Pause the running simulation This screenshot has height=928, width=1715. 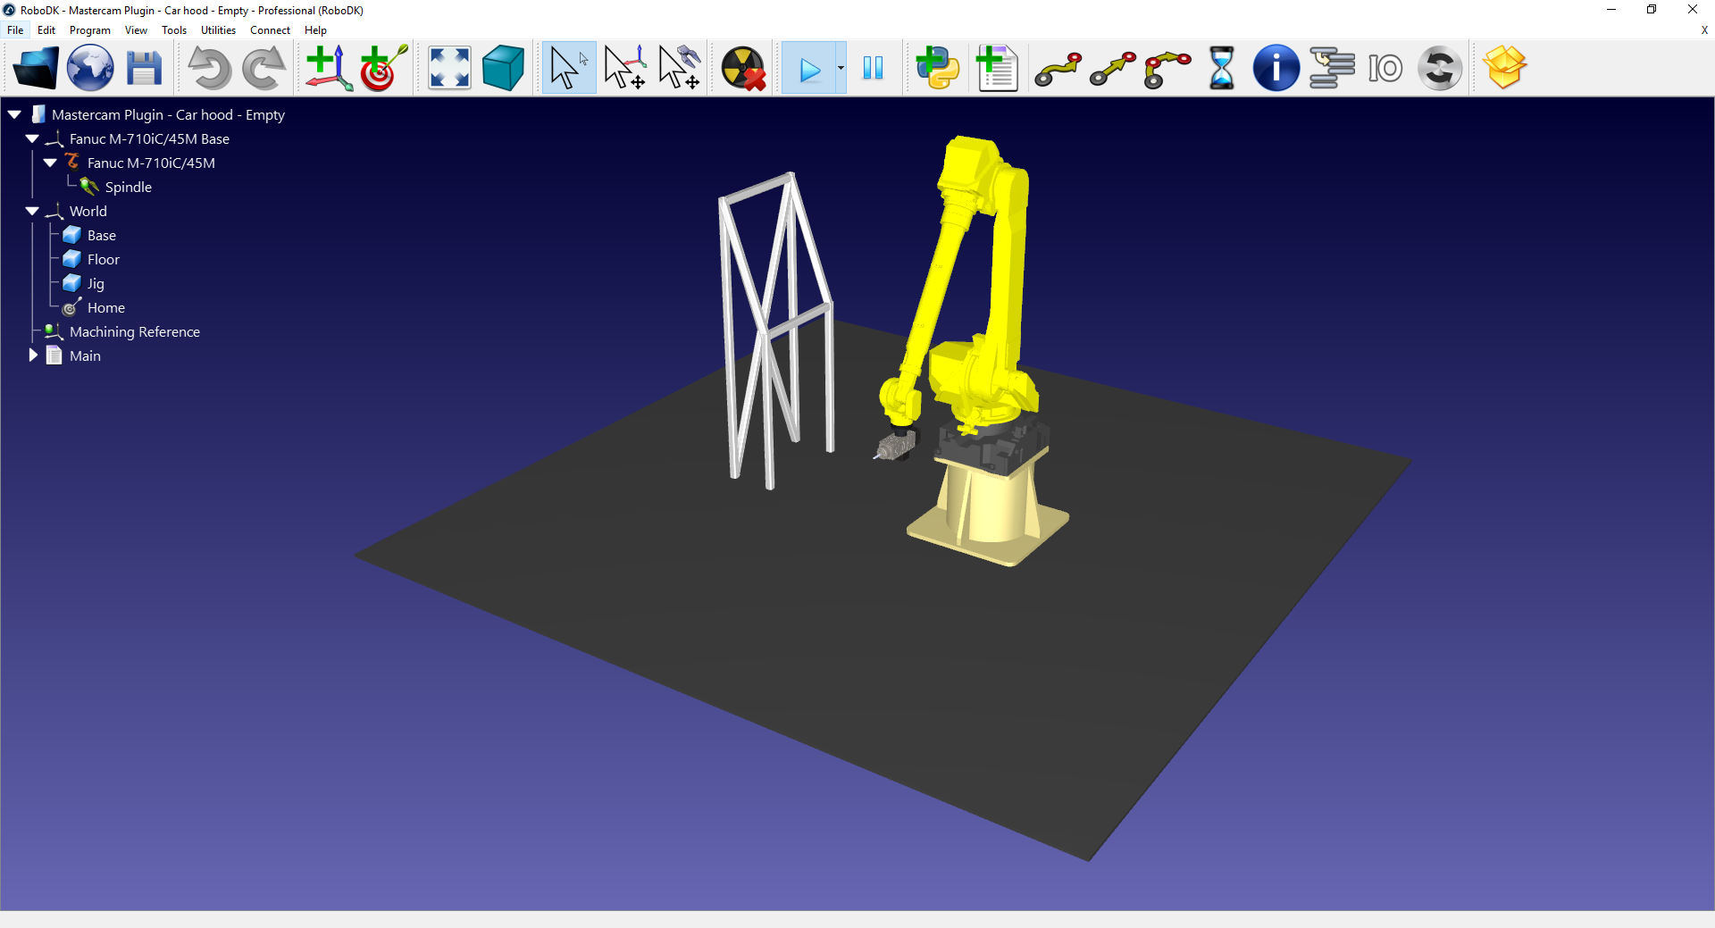(x=874, y=67)
